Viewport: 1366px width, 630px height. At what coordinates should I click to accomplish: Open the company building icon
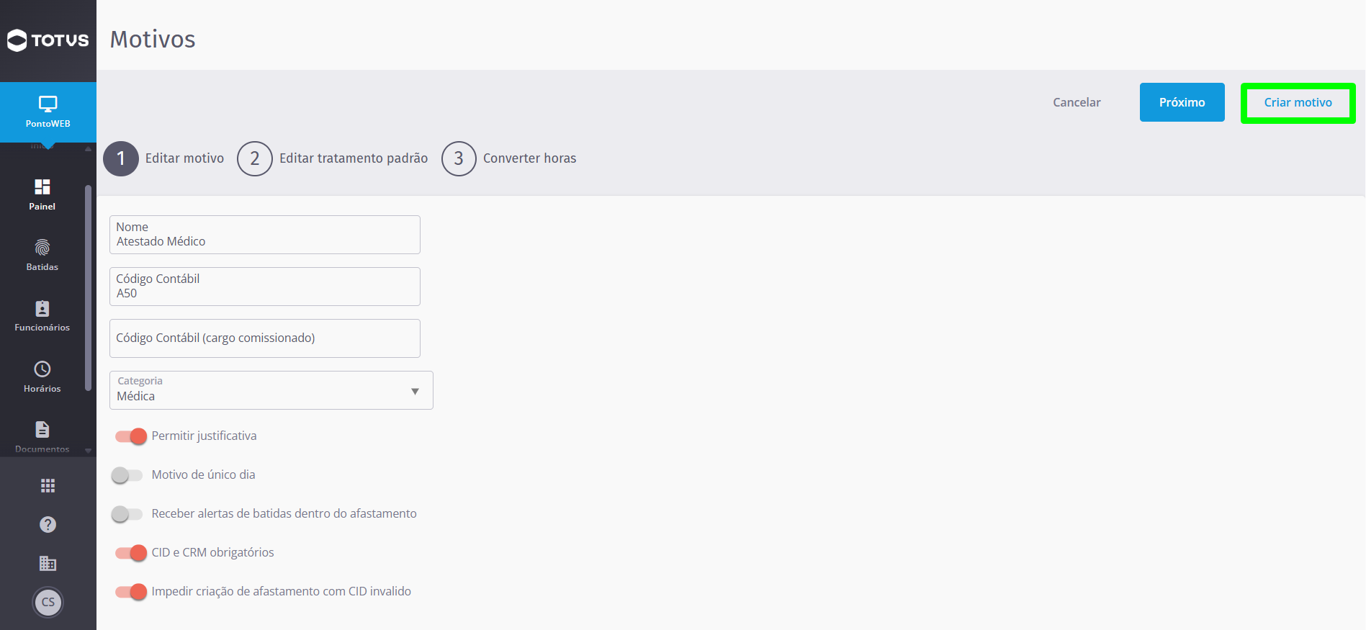click(48, 563)
